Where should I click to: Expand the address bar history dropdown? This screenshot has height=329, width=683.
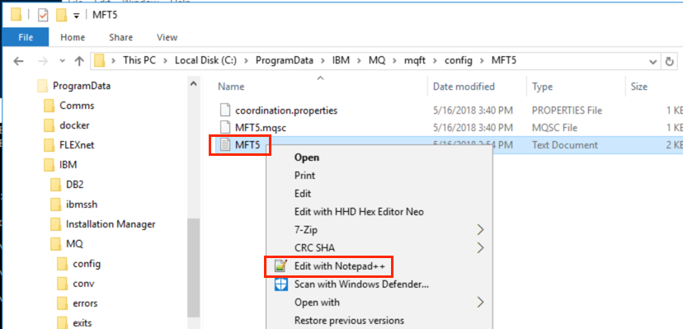653,61
